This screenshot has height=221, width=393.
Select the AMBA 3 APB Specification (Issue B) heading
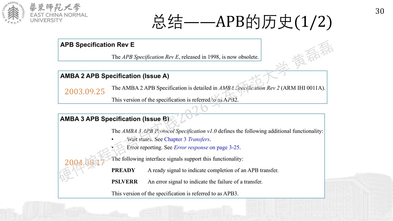tap(115, 119)
